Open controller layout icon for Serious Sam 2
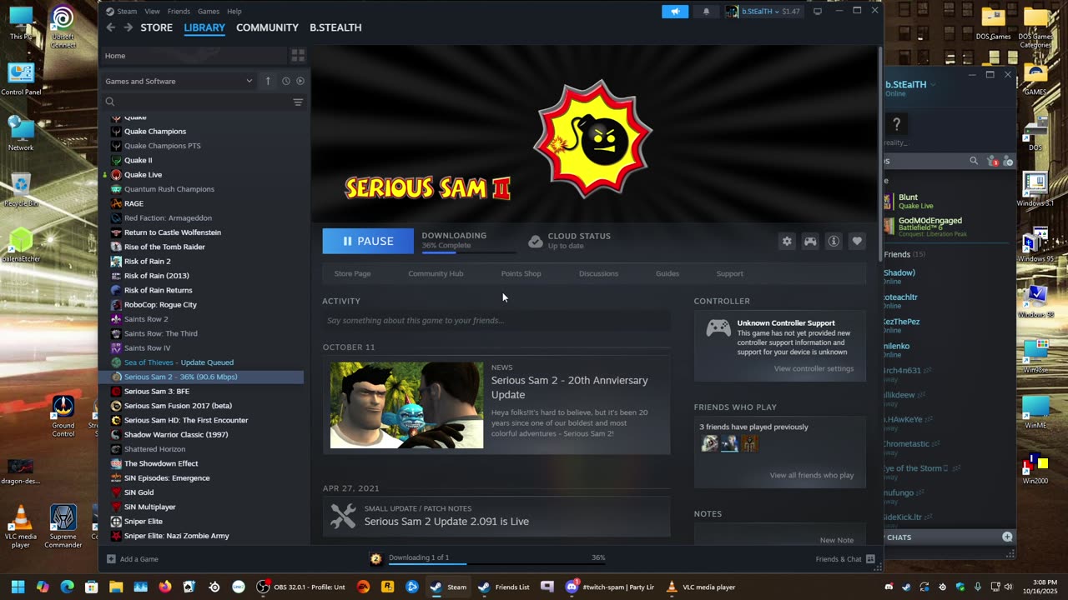The image size is (1068, 600). pos(810,241)
